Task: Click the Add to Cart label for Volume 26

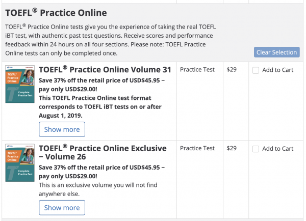Action: (x=277, y=149)
